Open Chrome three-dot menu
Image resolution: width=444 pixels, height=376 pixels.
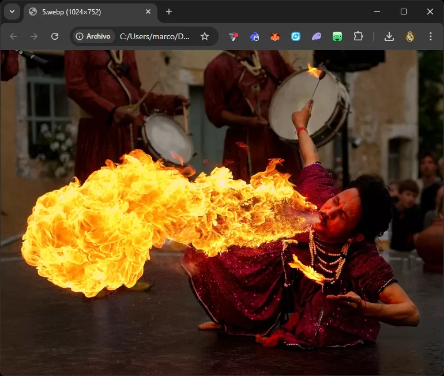431,36
